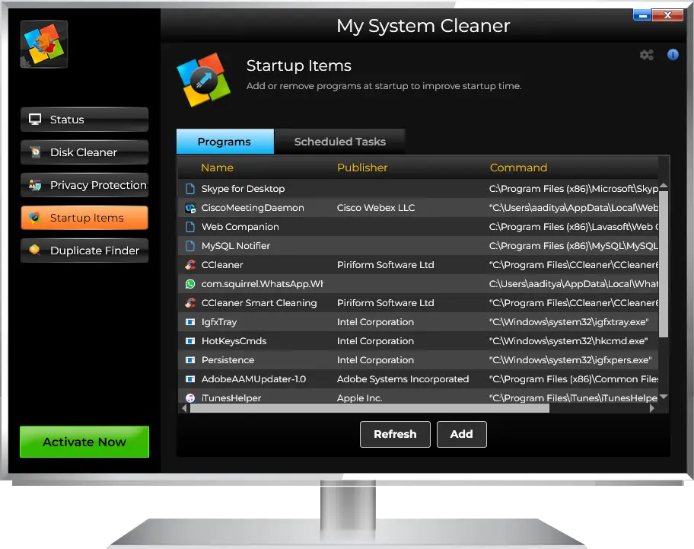This screenshot has height=549, width=694.
Task: Click the HotKeysCmds row icon
Action: (x=190, y=341)
